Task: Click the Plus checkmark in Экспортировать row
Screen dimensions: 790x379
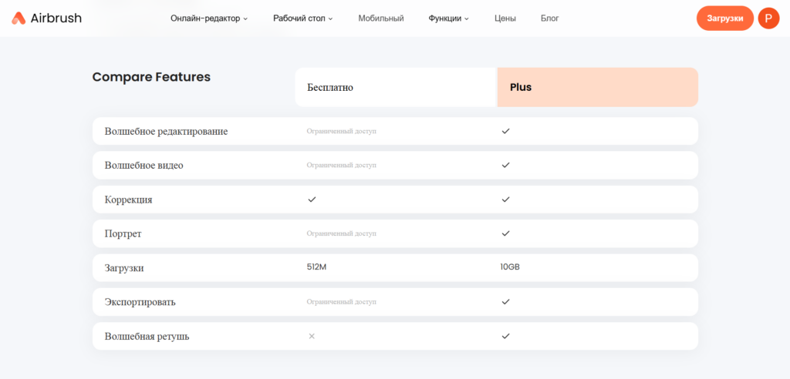Action: (x=506, y=302)
